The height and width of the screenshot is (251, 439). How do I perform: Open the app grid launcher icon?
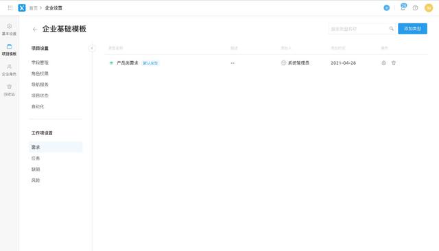(10, 8)
